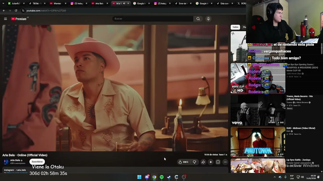Click the video title 'Aria Bela - Online'
The height and width of the screenshot is (181, 323).
[25, 155]
